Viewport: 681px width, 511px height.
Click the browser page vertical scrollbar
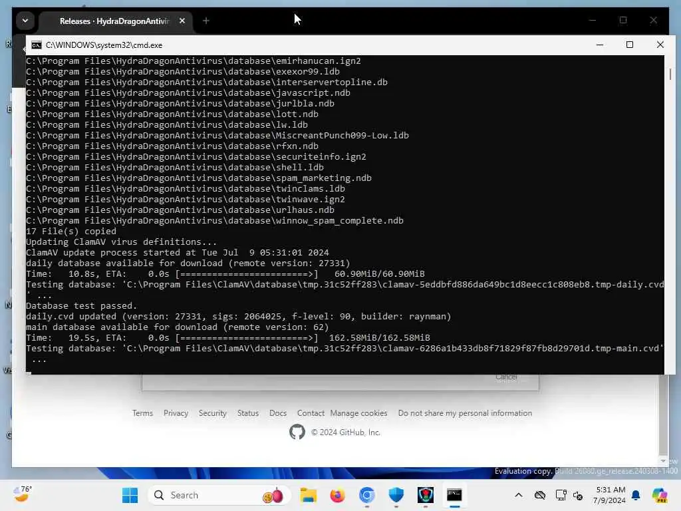pos(663,415)
